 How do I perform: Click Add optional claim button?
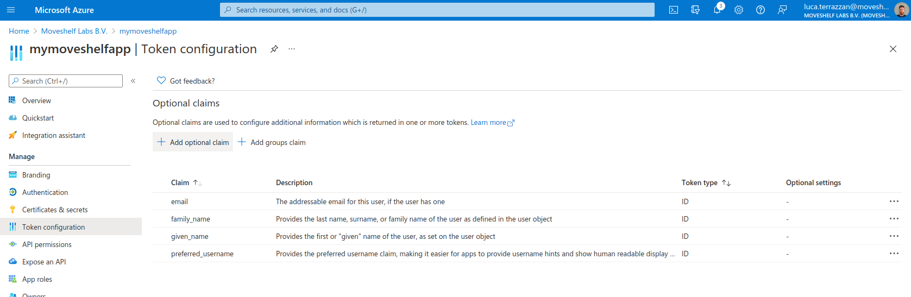point(193,142)
